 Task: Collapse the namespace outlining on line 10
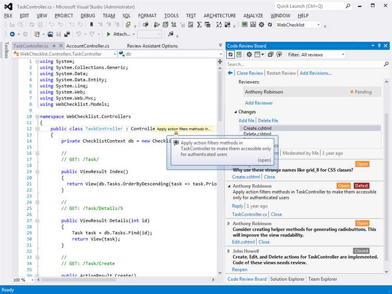(37, 116)
